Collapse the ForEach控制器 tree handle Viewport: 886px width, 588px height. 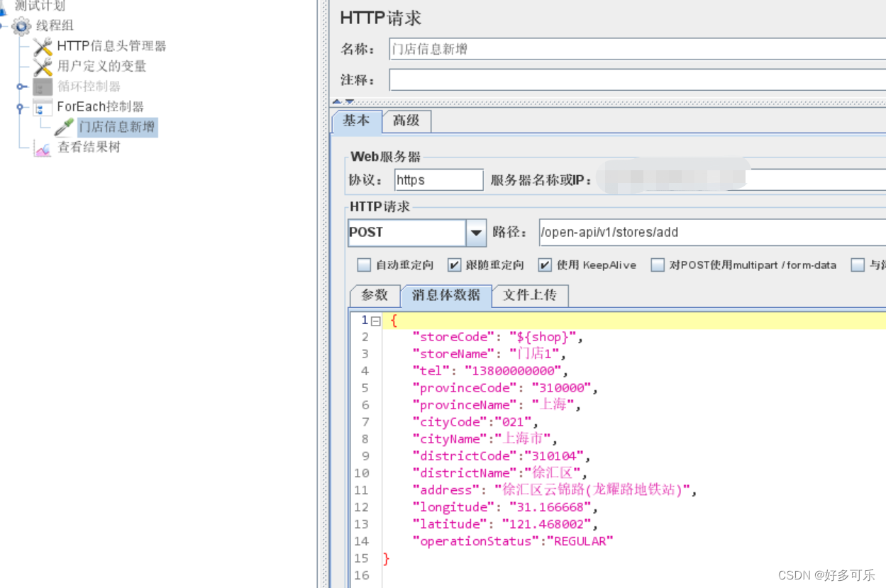coord(20,108)
